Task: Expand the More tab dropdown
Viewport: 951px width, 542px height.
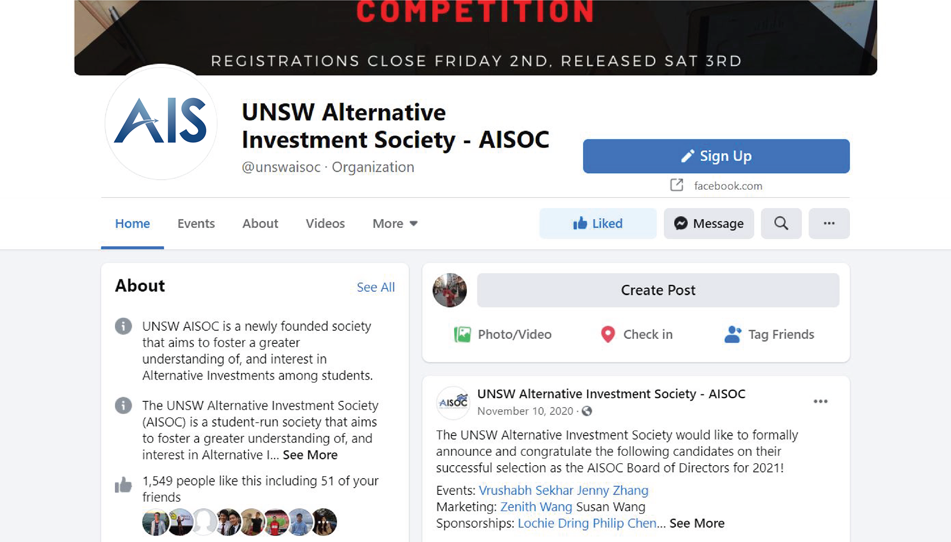Action: pos(395,223)
